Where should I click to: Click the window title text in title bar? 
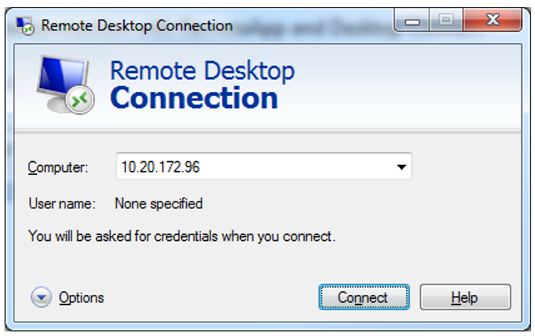(x=137, y=25)
